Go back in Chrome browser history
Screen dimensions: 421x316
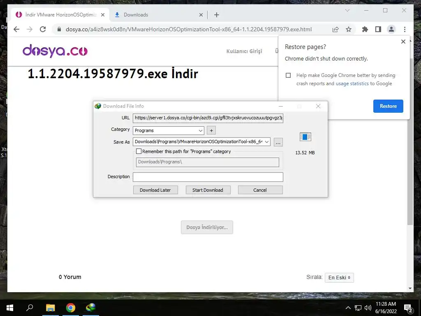pos(16,29)
